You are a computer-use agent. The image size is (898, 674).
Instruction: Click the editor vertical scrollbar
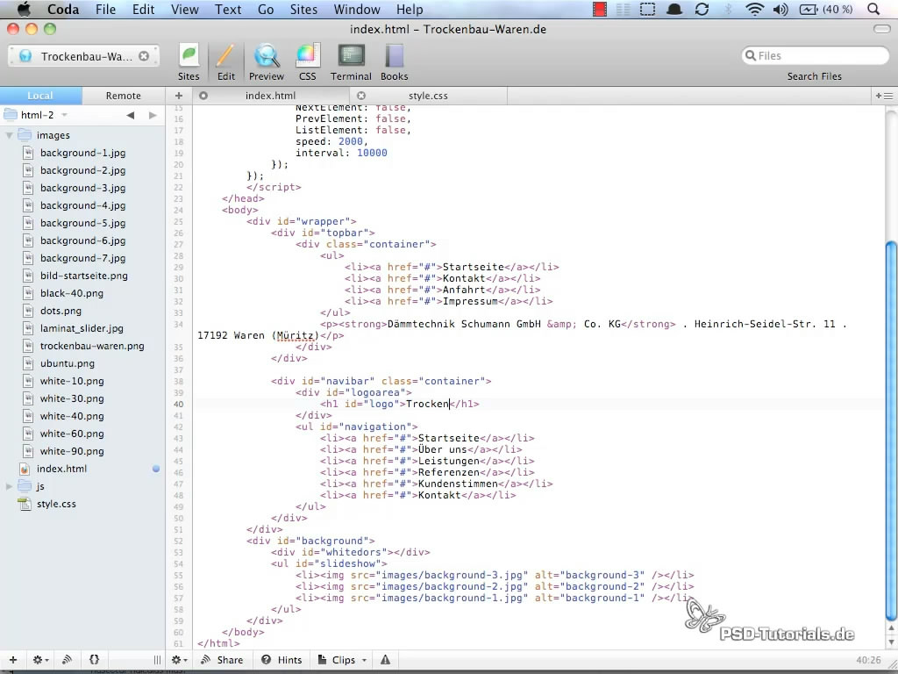891,431
